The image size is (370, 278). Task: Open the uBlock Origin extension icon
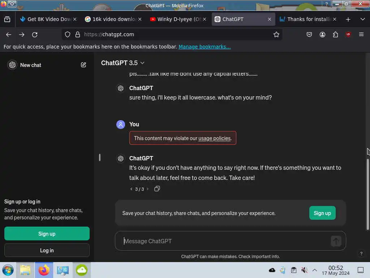[348, 34]
